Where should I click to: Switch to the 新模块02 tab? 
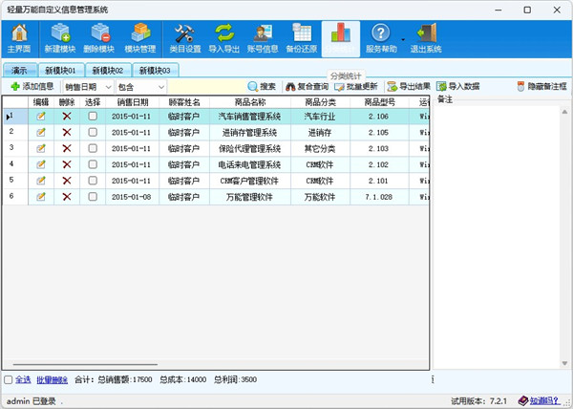pyautogui.click(x=107, y=70)
